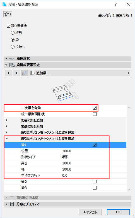
Task: Click the landing beam preview illustration
Action: [66, 90]
